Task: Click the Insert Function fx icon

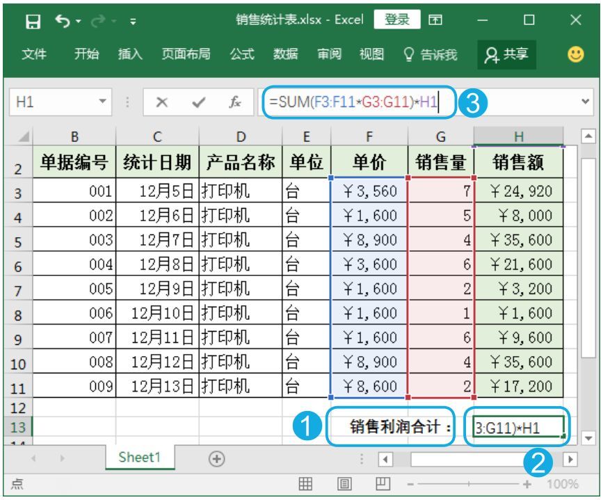Action: pyautogui.click(x=234, y=102)
